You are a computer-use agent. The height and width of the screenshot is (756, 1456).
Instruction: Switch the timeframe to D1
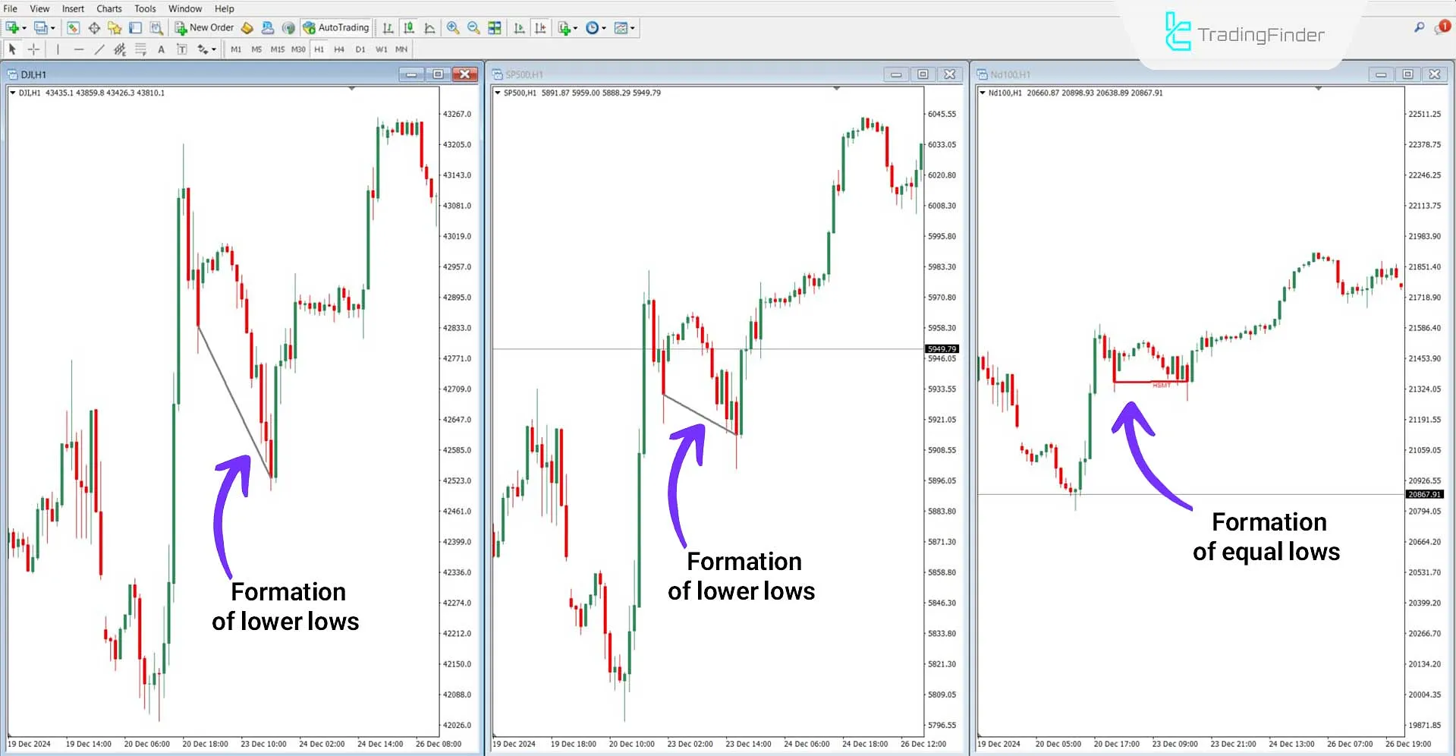click(360, 49)
